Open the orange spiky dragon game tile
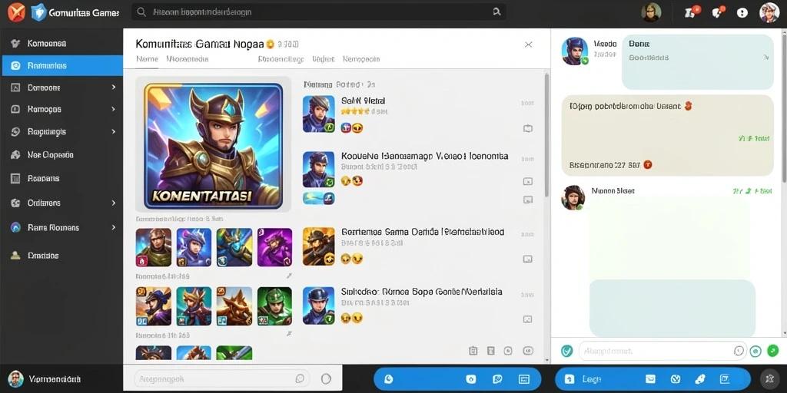Viewport: 787px width, 393px height. coord(234,306)
